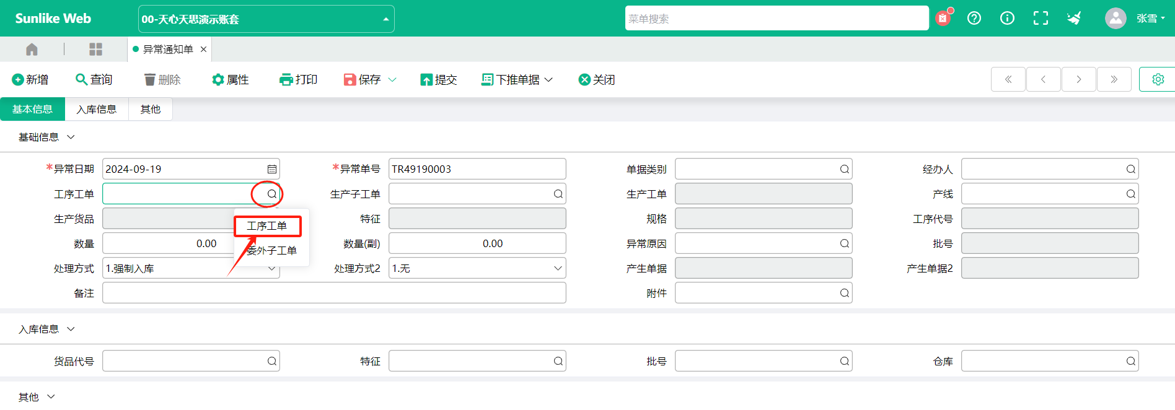Close the 异常通知单 tab
Image resolution: width=1175 pixels, height=410 pixels.
click(203, 49)
